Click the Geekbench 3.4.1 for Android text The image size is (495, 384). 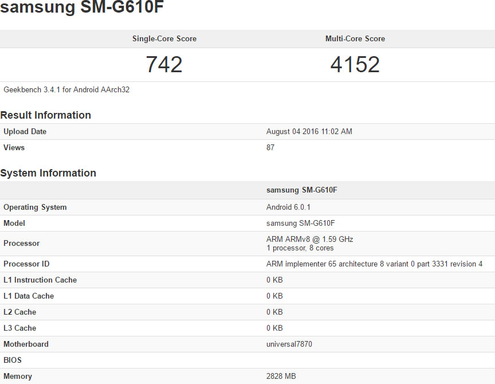66,90
